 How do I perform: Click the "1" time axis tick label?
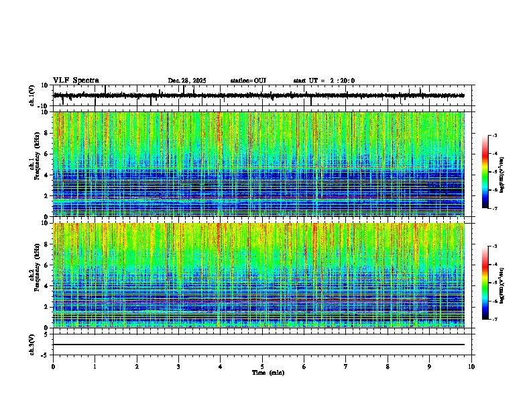[x=95, y=367]
